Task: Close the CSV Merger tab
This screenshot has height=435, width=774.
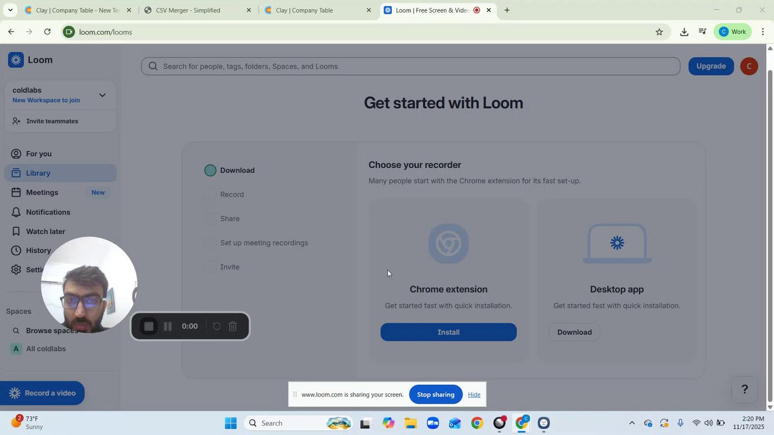Action: coord(249,10)
